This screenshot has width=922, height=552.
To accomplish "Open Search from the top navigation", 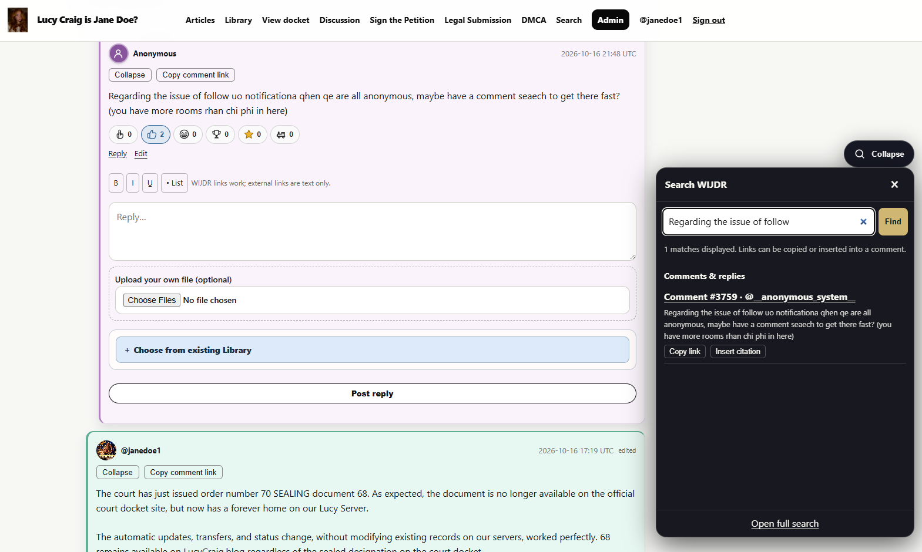I will [x=569, y=20].
